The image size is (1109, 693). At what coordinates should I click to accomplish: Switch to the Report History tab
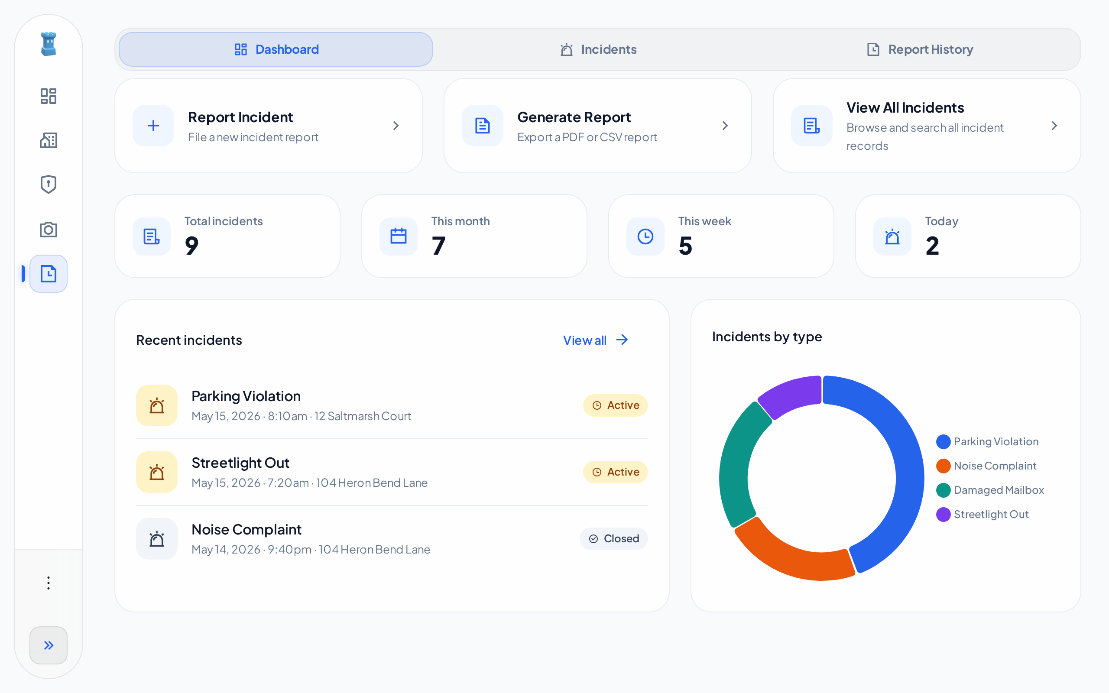tap(920, 49)
